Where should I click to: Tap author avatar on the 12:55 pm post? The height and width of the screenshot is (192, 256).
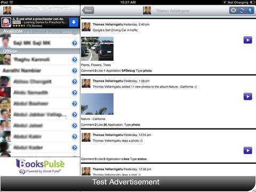pos(86,138)
